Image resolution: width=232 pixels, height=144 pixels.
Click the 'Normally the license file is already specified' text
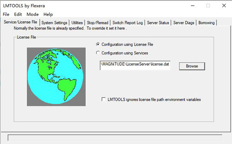pyautogui.click(x=49, y=28)
